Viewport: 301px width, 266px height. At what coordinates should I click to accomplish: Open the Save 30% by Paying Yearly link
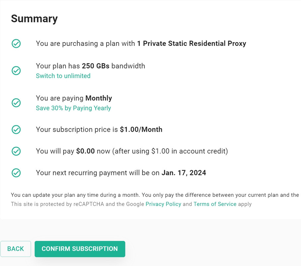[x=73, y=108]
